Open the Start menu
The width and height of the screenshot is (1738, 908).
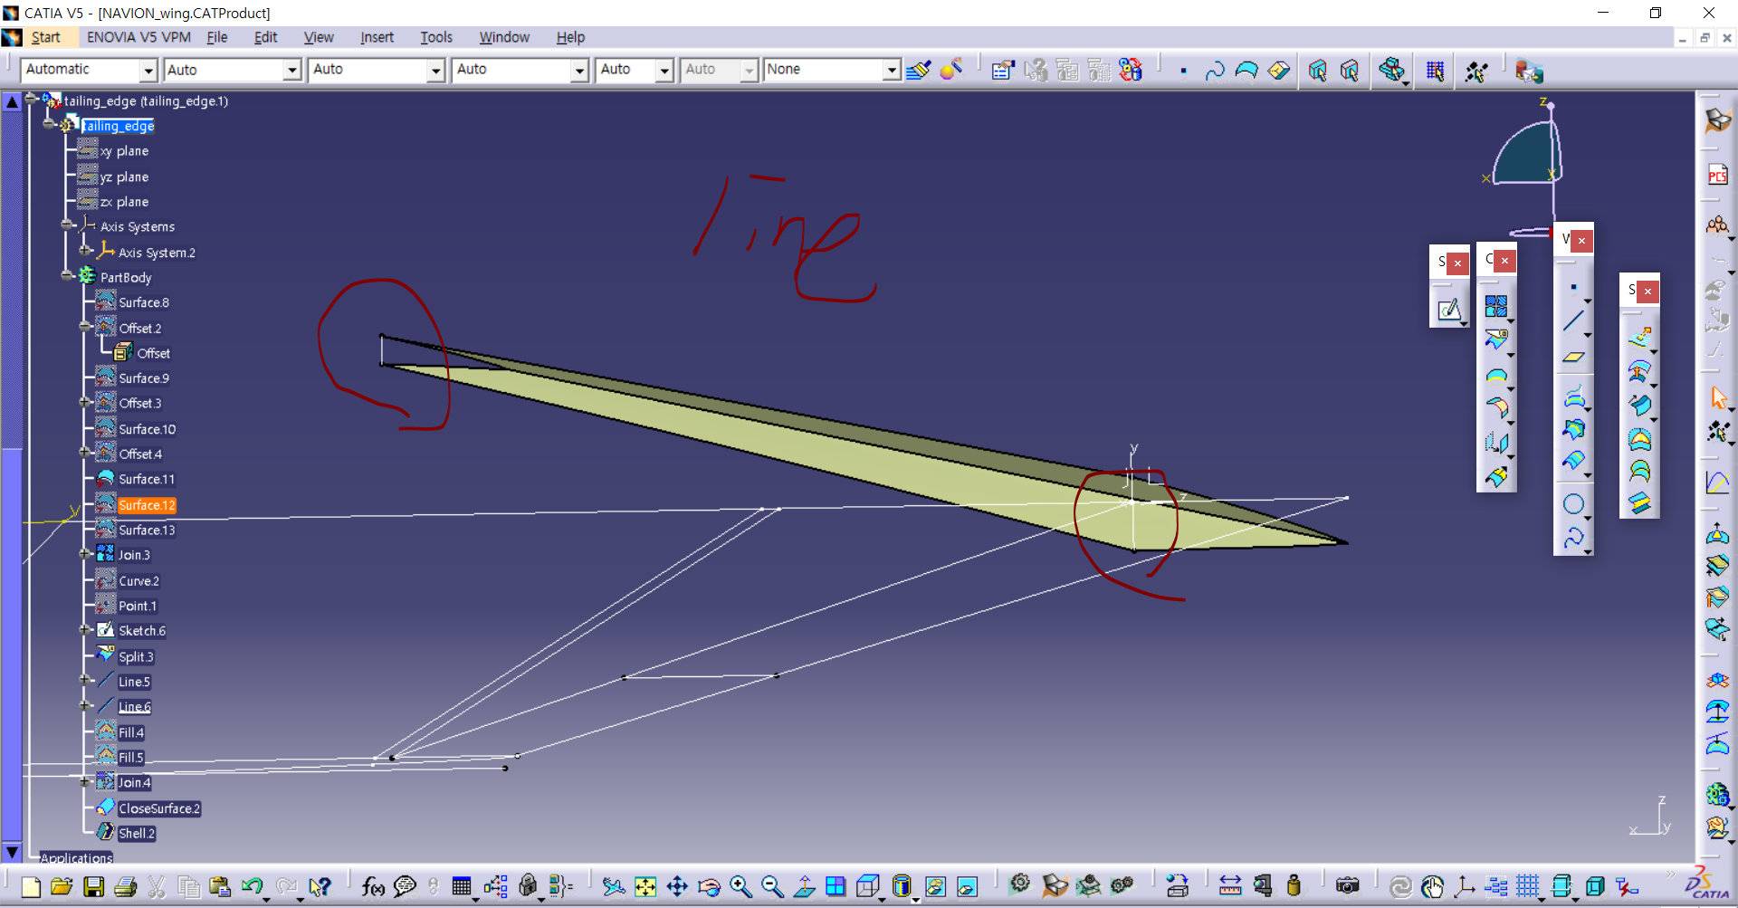pyautogui.click(x=45, y=37)
